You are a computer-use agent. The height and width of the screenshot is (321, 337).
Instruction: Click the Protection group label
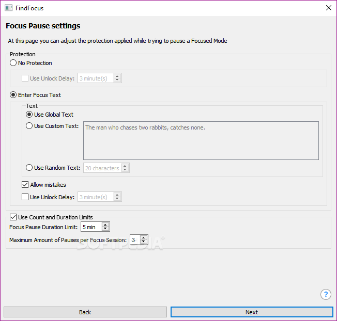tap(23, 54)
